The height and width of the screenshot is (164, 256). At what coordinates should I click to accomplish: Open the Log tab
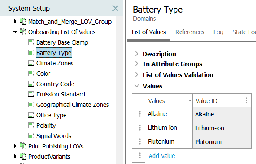[218, 32]
